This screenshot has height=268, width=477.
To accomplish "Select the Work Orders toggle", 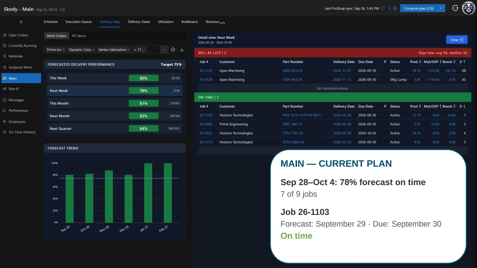I will click(57, 36).
